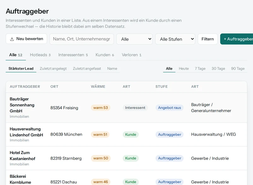Filter time range to Heute

pos(184,69)
